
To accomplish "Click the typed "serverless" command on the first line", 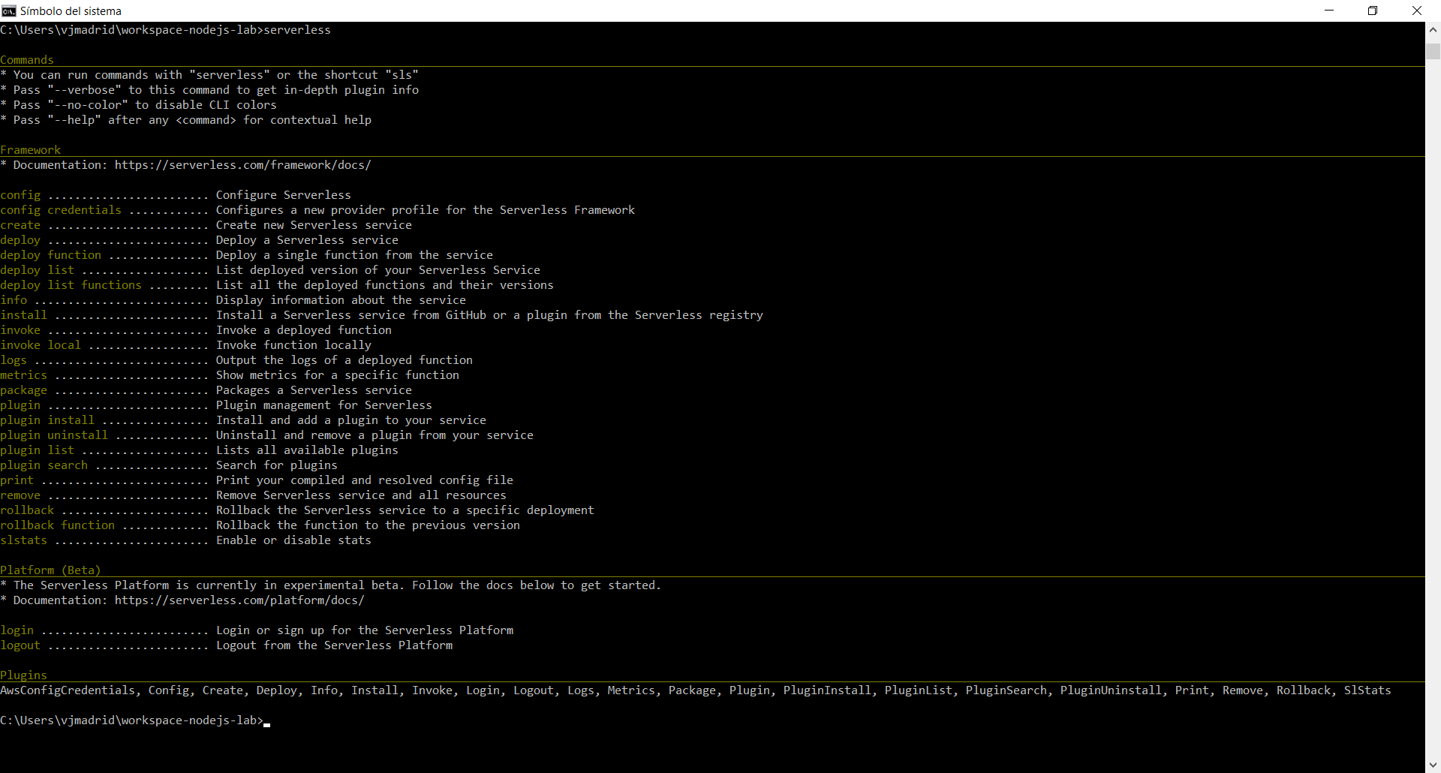I will (297, 30).
